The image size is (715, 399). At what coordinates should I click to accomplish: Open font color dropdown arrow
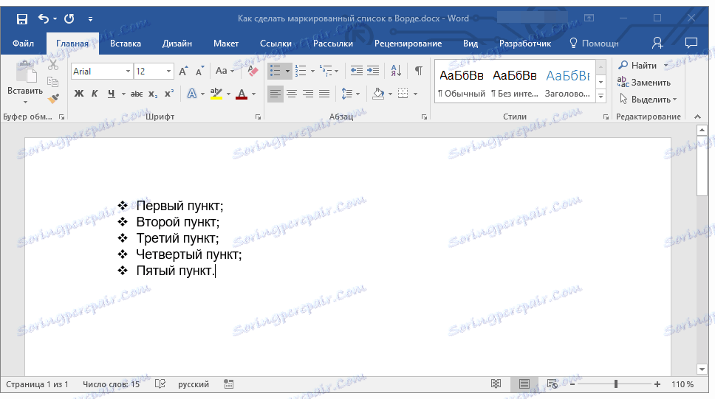(x=253, y=94)
